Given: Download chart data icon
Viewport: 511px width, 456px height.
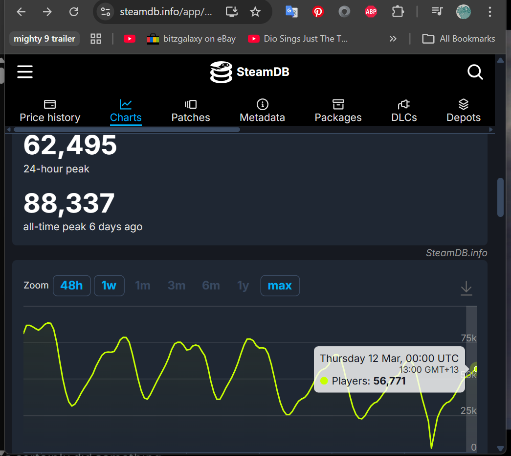Looking at the screenshot, I should pyautogui.click(x=467, y=288).
